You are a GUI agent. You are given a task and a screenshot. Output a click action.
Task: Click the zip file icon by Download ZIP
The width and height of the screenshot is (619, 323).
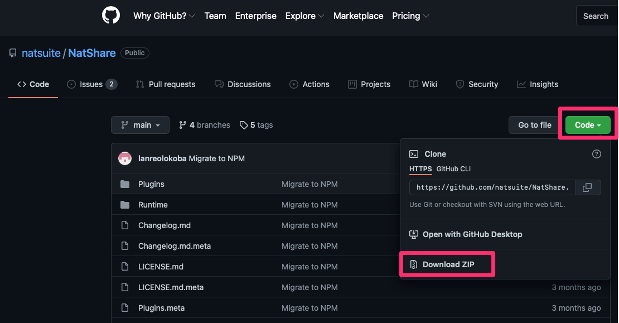[x=414, y=264]
